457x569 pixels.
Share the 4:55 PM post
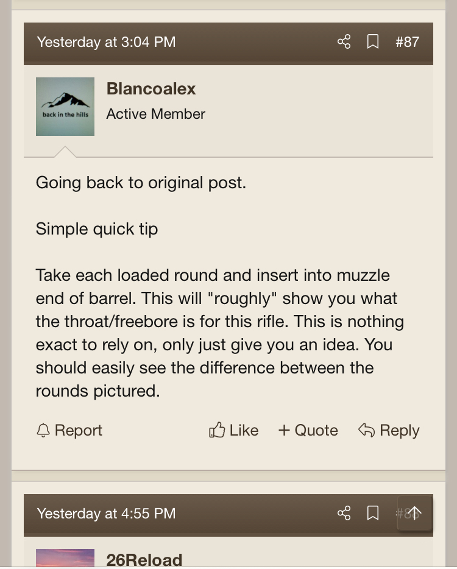click(x=344, y=514)
